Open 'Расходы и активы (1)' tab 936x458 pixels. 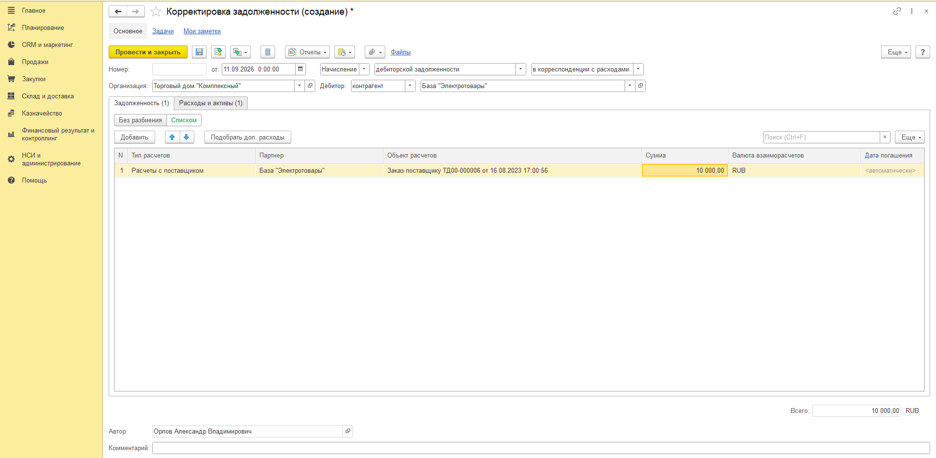click(211, 103)
